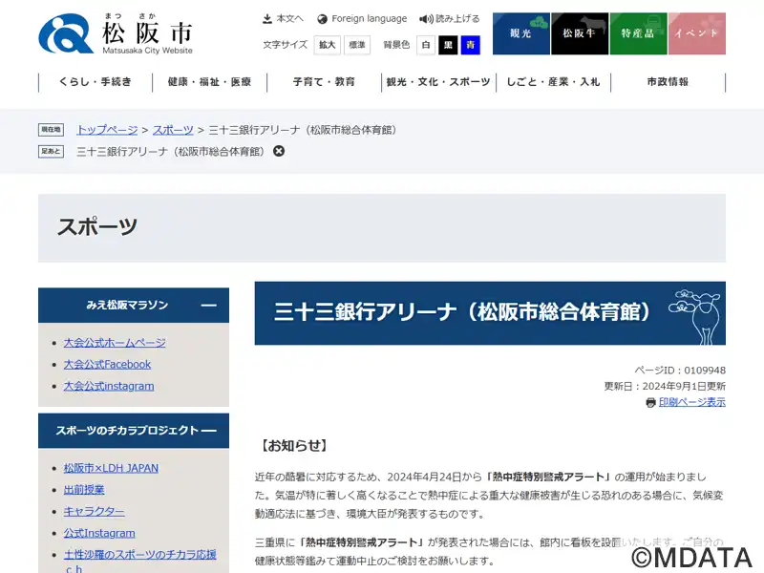Click the Foreign language link text
764x573 pixels.
click(x=370, y=19)
